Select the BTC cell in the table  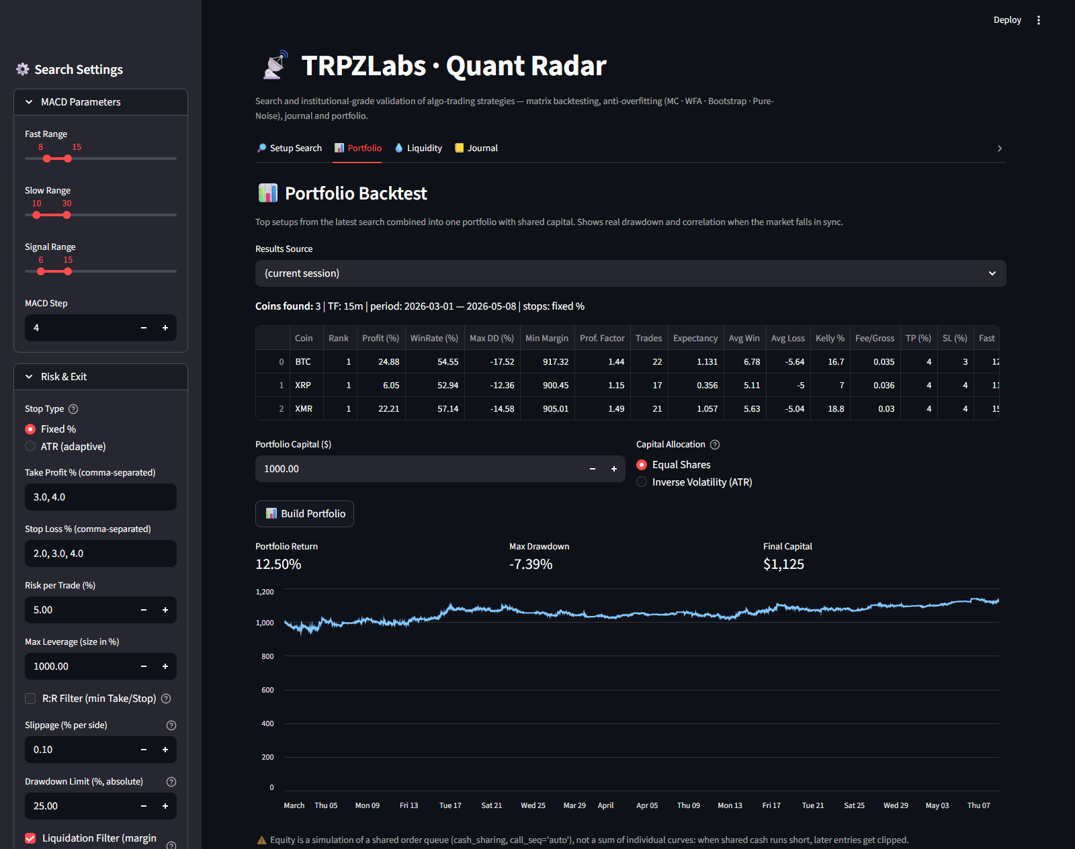306,362
